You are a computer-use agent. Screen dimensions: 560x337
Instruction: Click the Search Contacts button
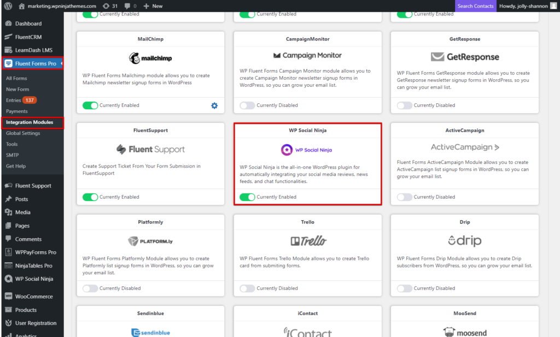pyautogui.click(x=475, y=6)
